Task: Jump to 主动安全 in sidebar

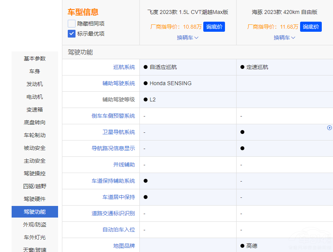Action: [x=35, y=161]
